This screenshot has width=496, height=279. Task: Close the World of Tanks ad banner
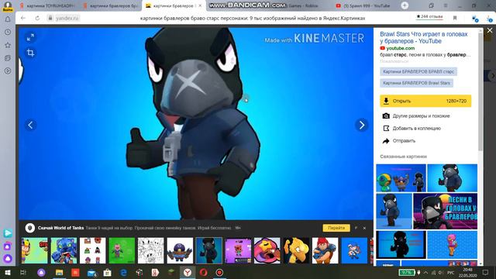[364, 228]
